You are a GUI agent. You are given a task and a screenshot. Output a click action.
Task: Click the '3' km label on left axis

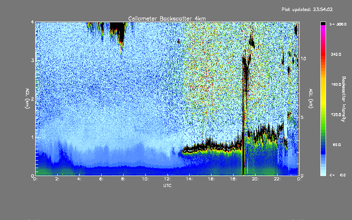tap(33, 60)
